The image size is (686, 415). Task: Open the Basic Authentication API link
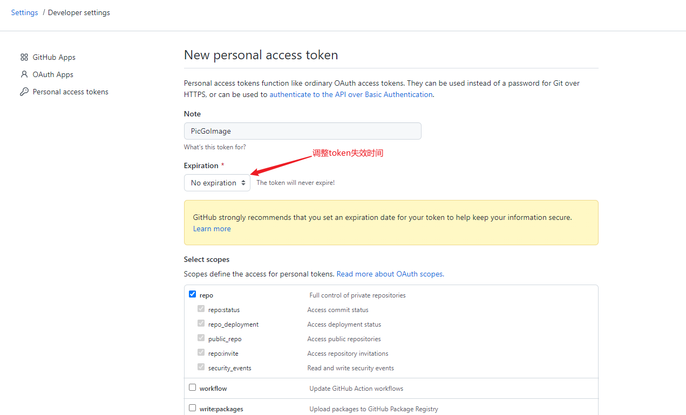(x=351, y=94)
